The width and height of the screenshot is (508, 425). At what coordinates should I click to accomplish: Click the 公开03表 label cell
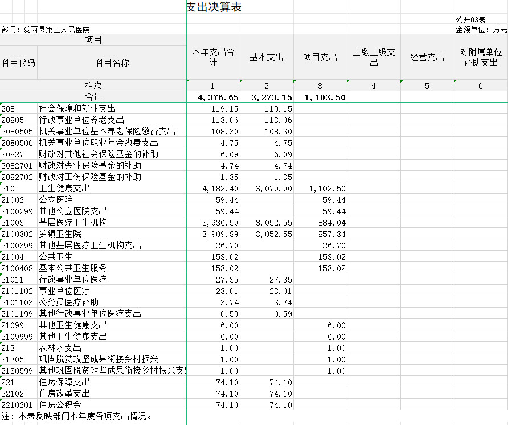470,20
